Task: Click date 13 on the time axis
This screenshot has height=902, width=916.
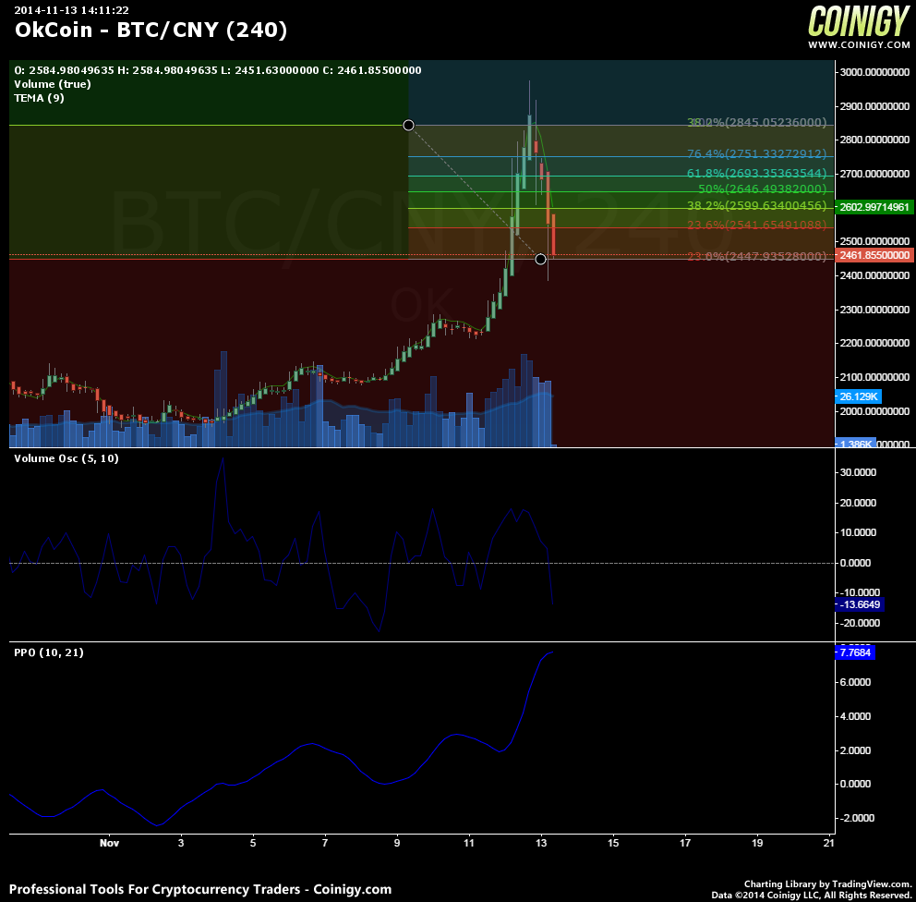Action: pyautogui.click(x=541, y=843)
